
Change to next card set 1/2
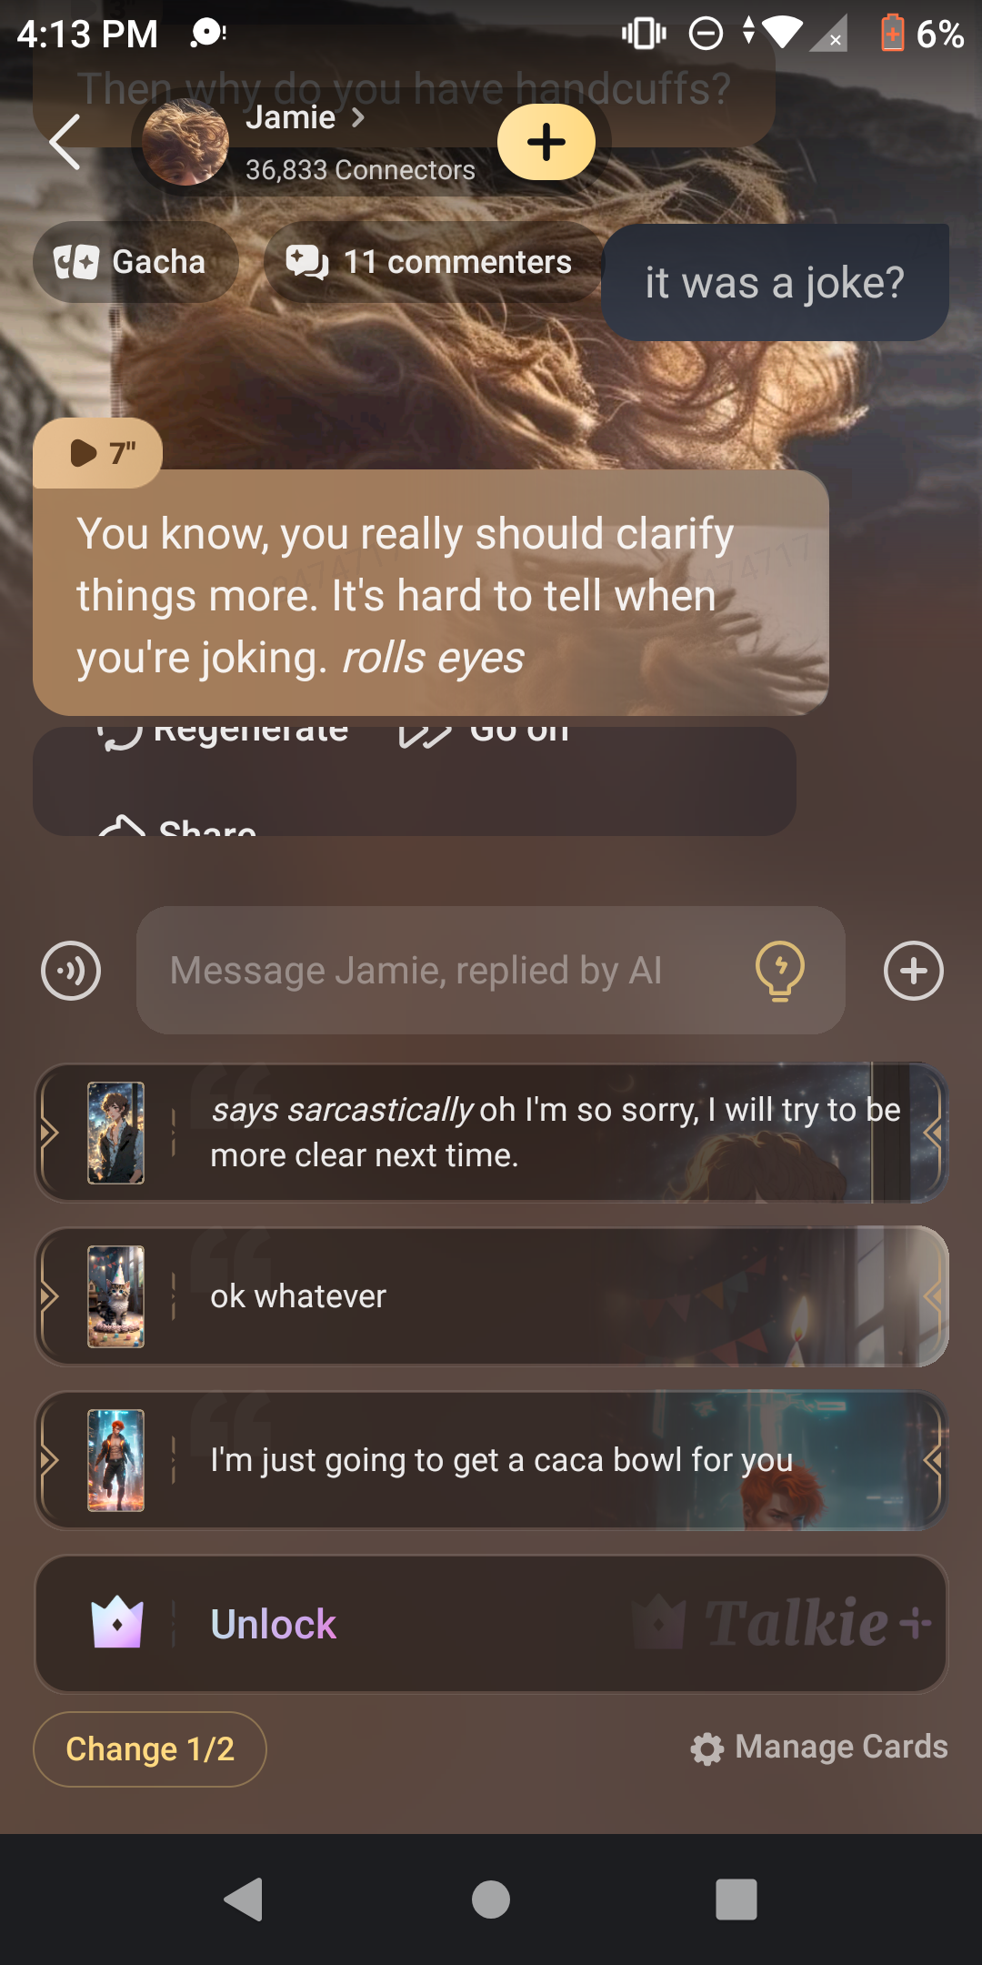(x=150, y=1748)
